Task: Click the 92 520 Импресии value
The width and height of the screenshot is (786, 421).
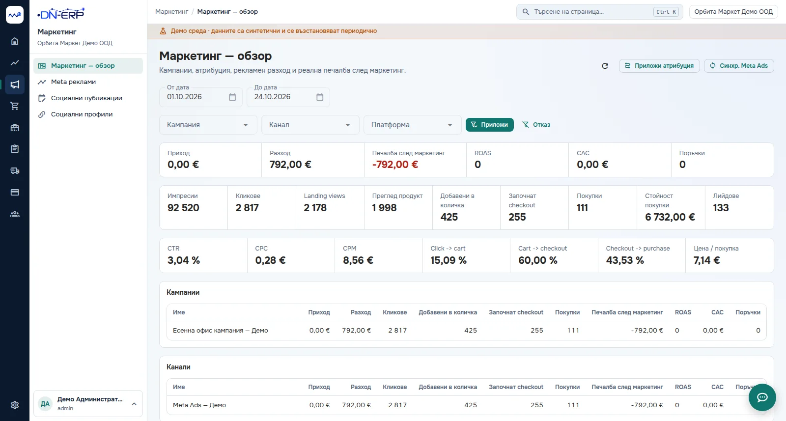Action: tap(183, 208)
